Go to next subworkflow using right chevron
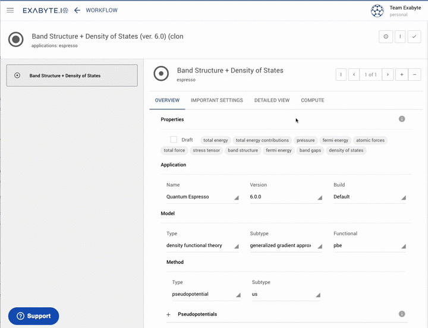Screen dimensions: 428x328 coord(388,75)
